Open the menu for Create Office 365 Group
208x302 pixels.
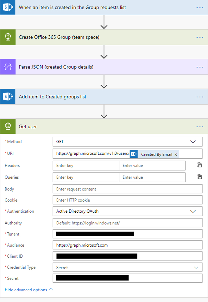(x=200, y=37)
